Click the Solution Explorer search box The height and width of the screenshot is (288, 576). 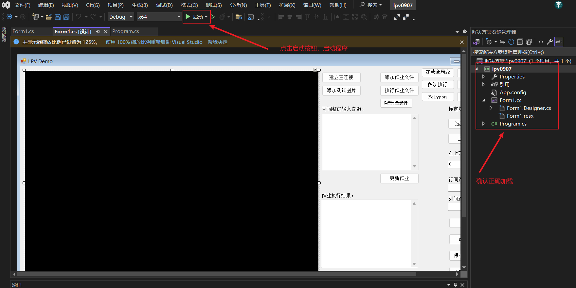pyautogui.click(x=523, y=52)
